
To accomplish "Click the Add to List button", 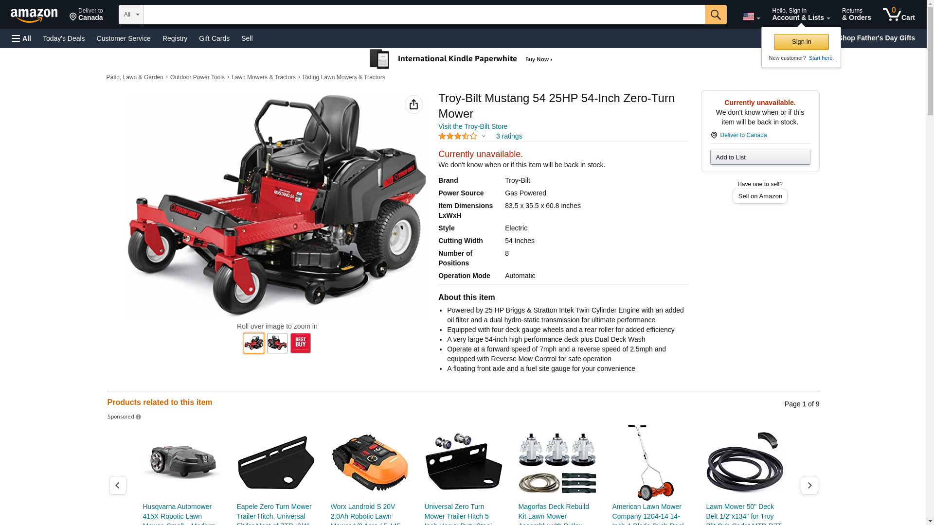I will click(x=760, y=157).
